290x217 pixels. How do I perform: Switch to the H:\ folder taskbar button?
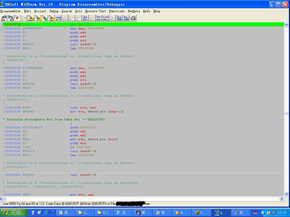tap(104, 213)
